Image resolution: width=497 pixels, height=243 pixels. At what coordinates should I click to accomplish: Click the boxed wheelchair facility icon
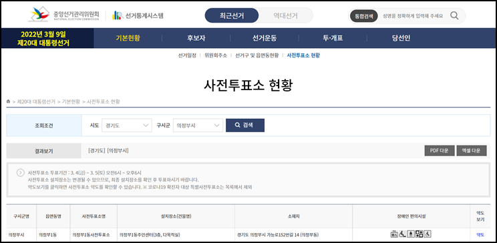428,234
